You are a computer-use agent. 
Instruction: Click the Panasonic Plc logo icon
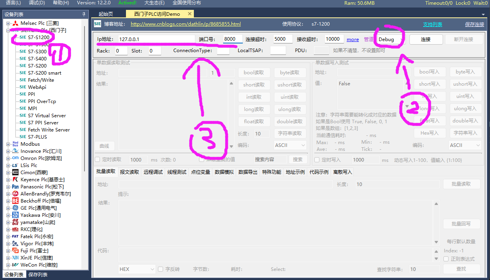coord(15,186)
